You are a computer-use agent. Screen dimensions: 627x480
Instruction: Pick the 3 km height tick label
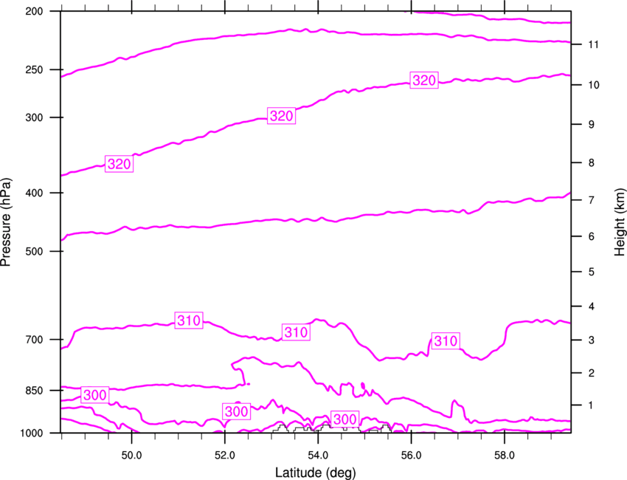click(x=591, y=340)
